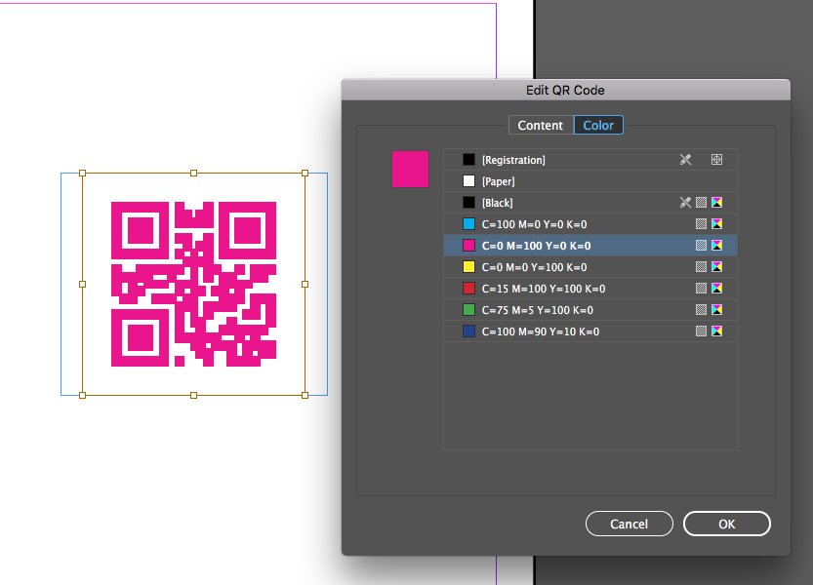Click the CMYK mode icon on blue row

point(717,331)
